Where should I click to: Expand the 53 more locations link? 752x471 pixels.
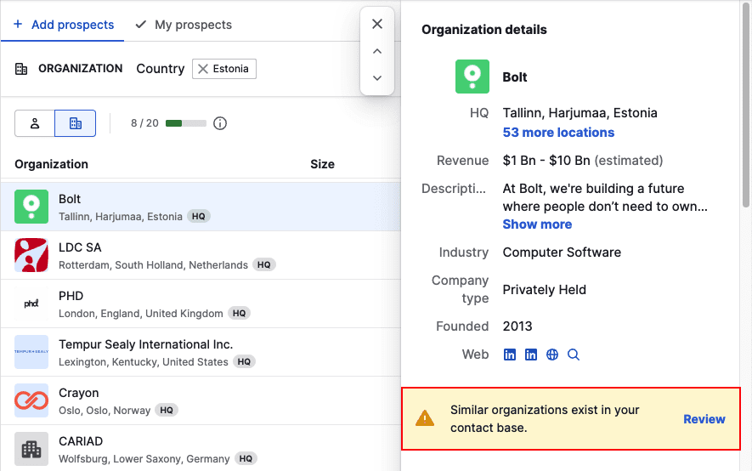point(558,133)
